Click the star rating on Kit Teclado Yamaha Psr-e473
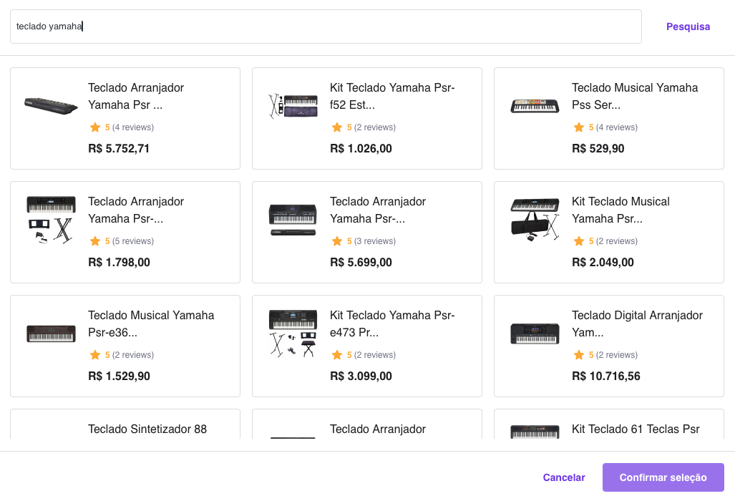 point(336,354)
